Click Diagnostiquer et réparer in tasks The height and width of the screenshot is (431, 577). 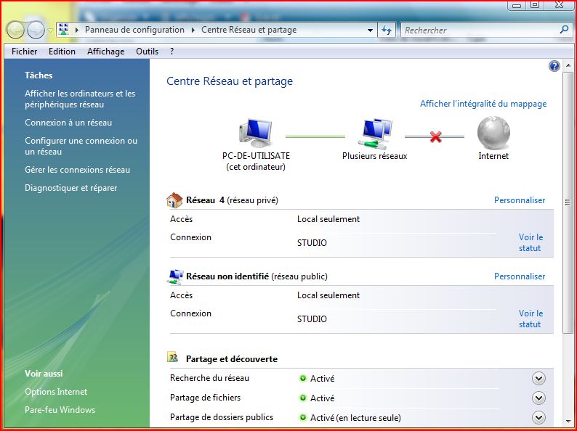point(70,188)
